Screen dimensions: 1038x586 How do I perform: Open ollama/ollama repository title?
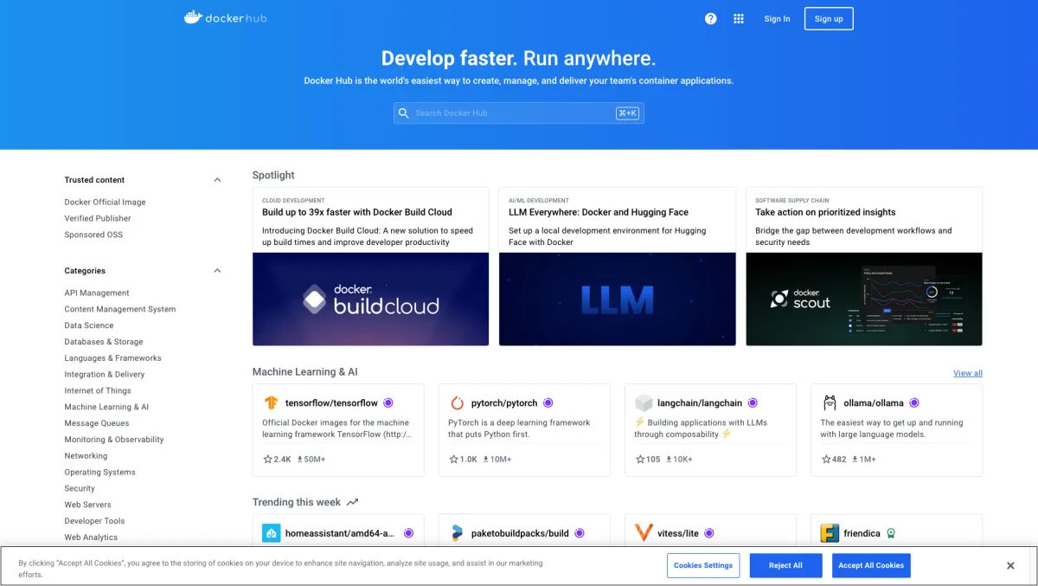point(874,403)
